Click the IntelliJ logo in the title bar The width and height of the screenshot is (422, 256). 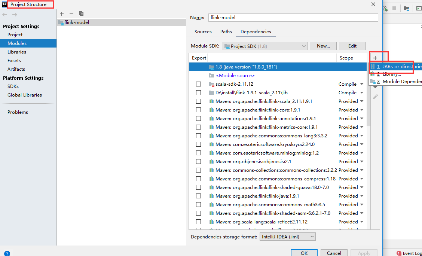coord(4,4)
